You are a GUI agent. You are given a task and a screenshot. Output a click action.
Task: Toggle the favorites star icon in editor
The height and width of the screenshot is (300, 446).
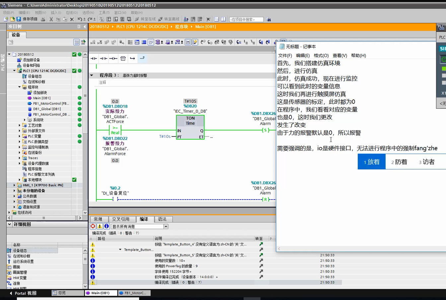195,42
